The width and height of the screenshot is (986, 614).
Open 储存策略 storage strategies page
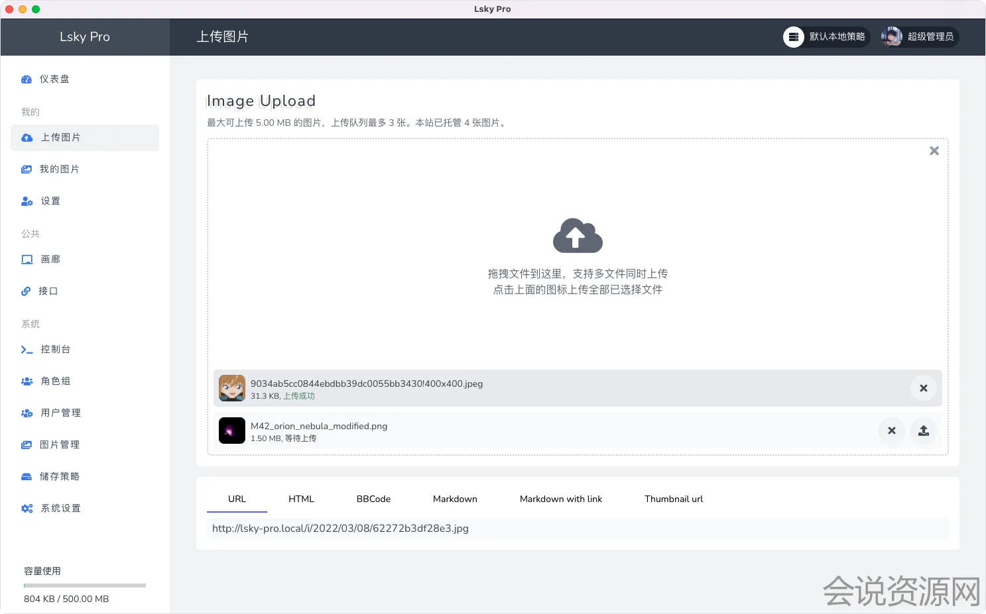coord(59,477)
